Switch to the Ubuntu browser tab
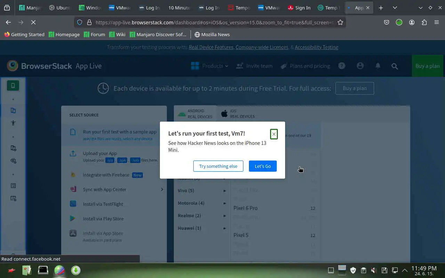445x278 pixels. (x=59, y=8)
